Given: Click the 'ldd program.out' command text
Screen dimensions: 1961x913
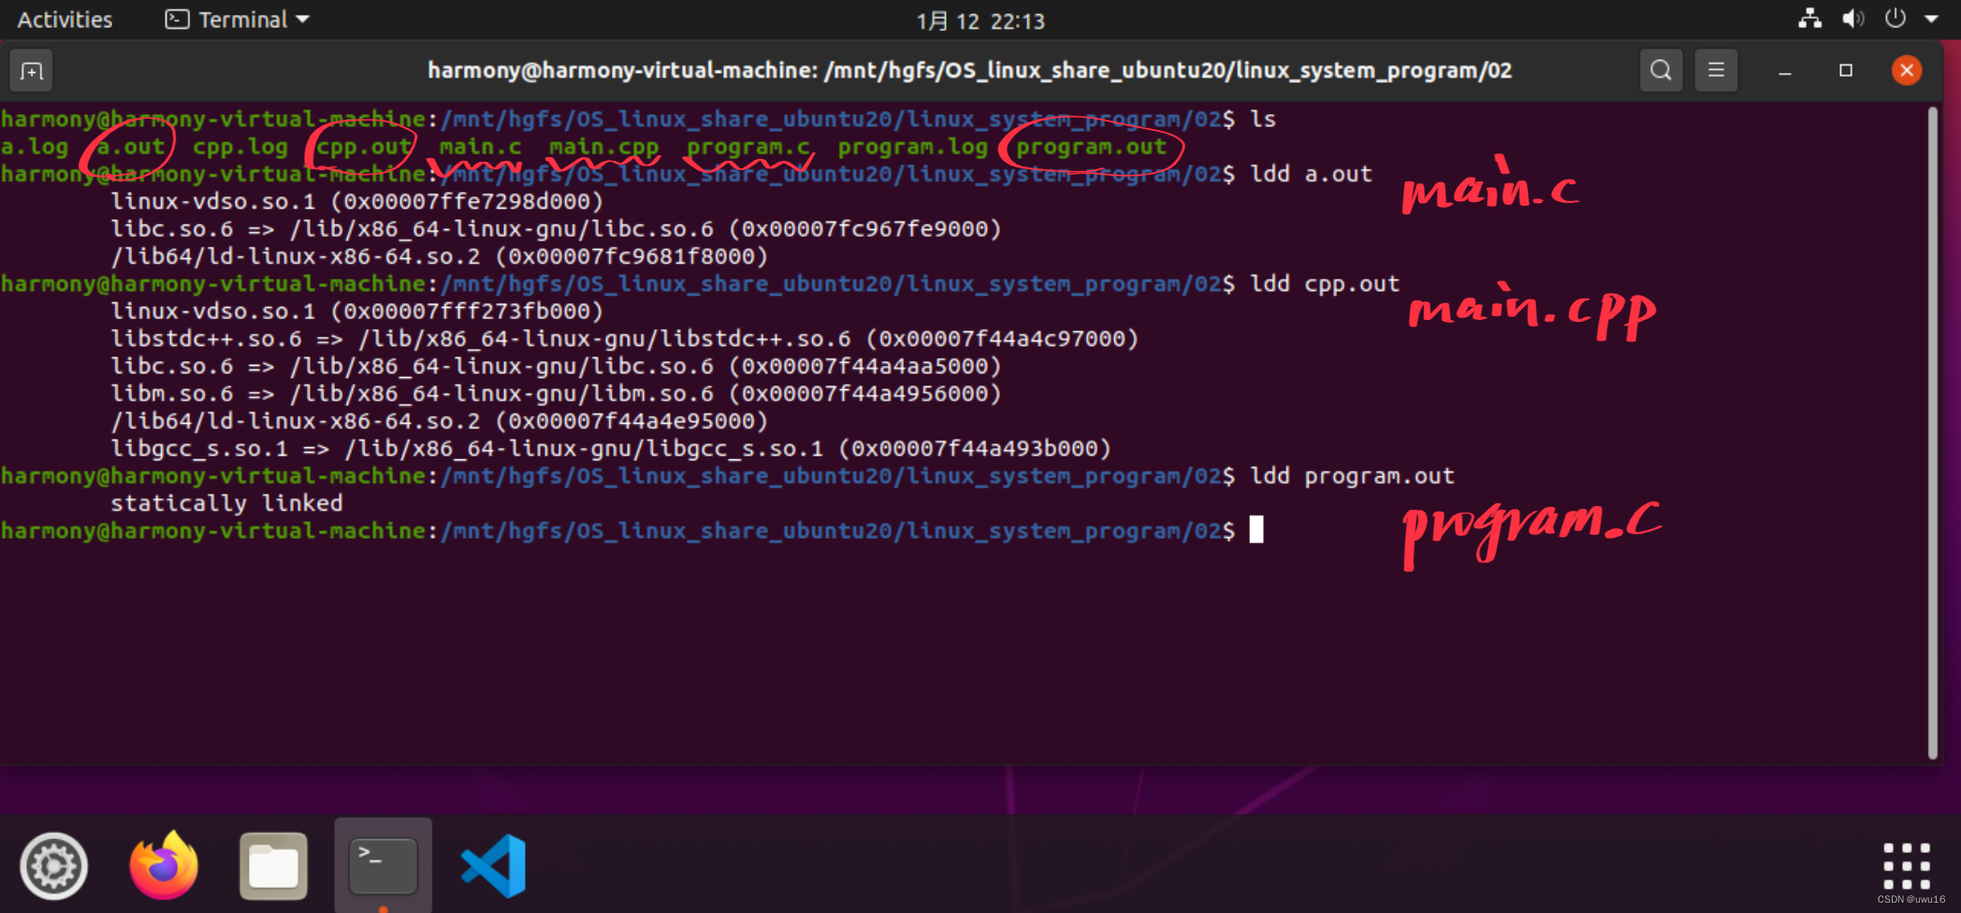Looking at the screenshot, I should (1353, 476).
